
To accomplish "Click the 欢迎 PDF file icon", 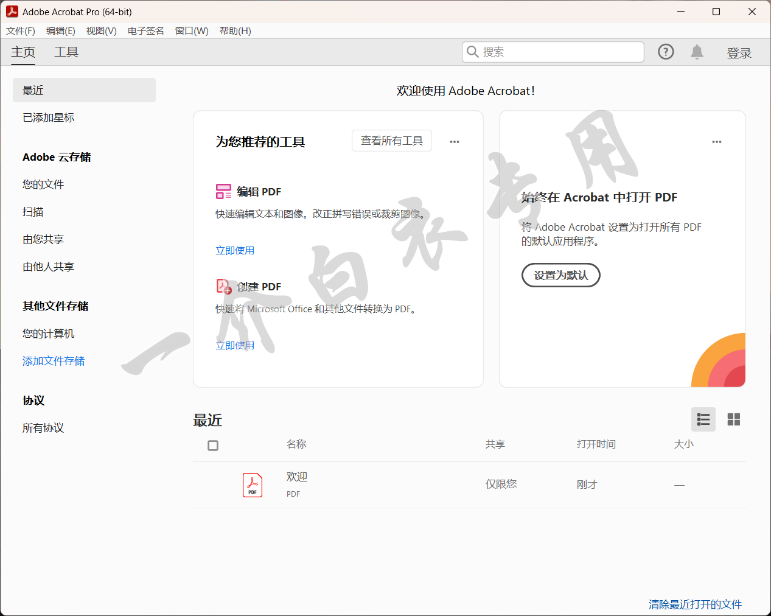I will click(253, 485).
